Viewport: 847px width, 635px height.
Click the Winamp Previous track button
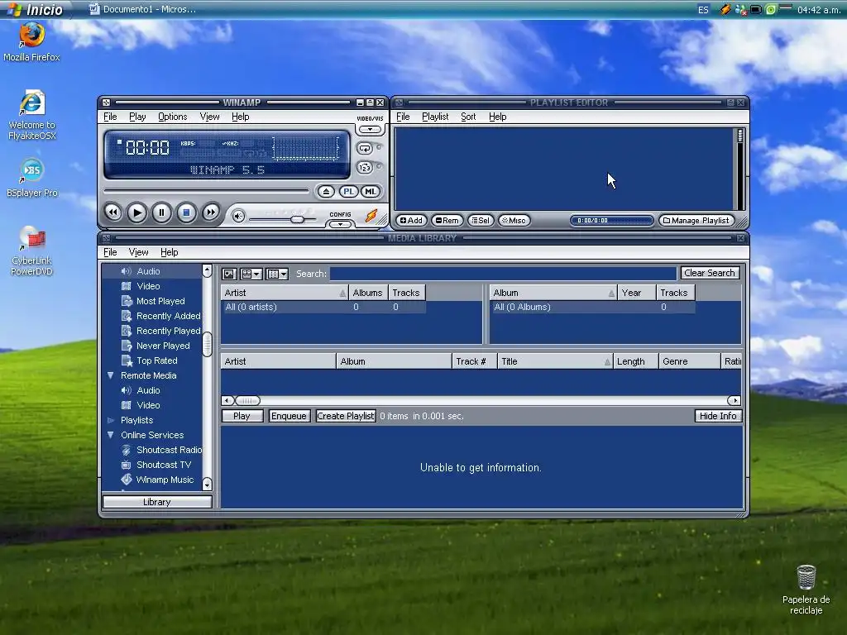pos(112,212)
